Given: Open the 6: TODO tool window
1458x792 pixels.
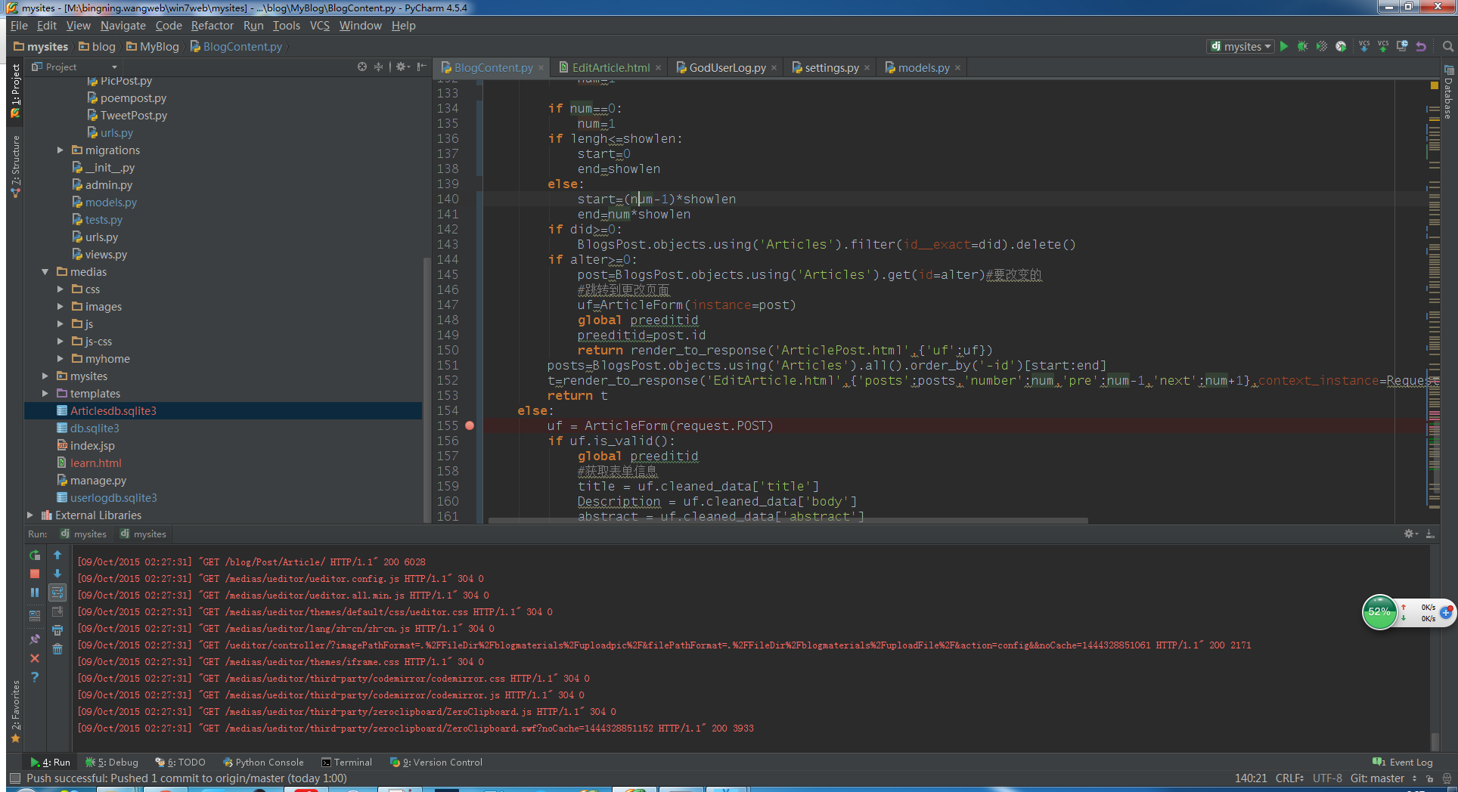Looking at the screenshot, I should 180,762.
